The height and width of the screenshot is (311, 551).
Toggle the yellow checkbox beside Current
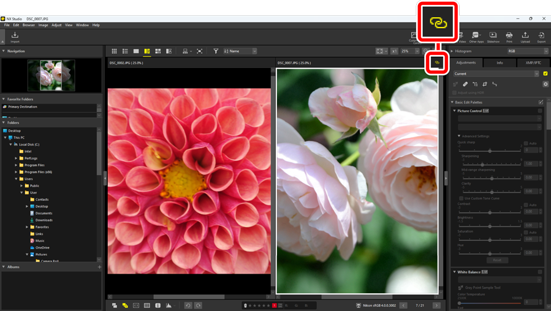pyautogui.click(x=545, y=73)
